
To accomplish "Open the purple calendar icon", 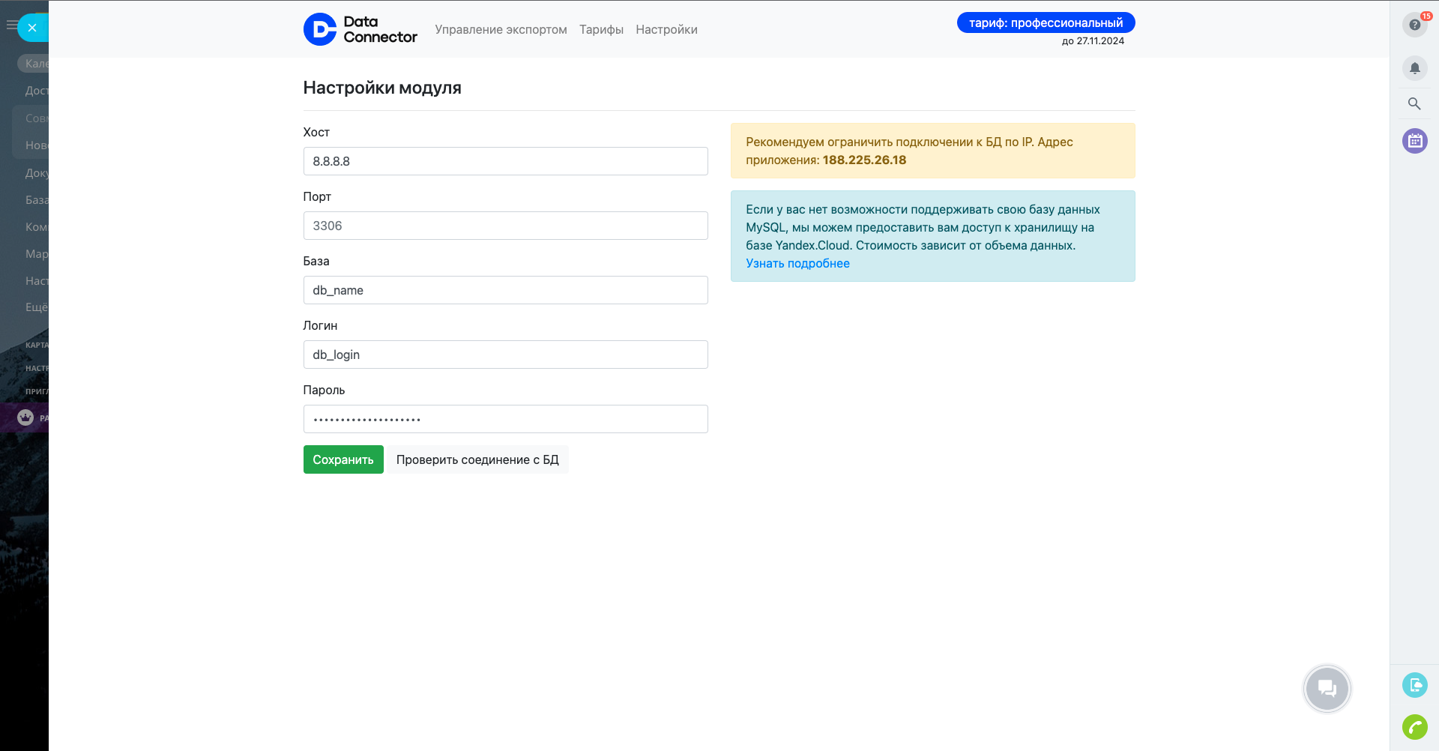I will pyautogui.click(x=1414, y=141).
